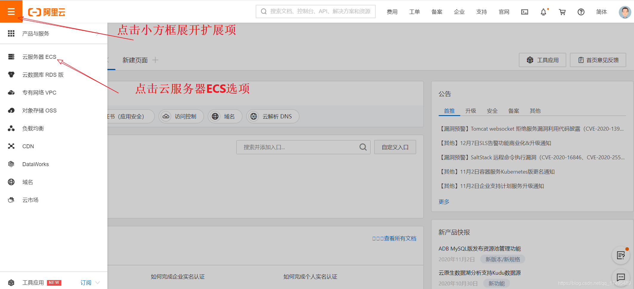The image size is (634, 289).
Task: Click the VPC cloud icon in sidebar
Action: click(x=11, y=92)
